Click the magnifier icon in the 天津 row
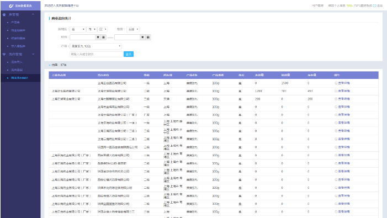The width and height of the screenshot is (387, 218). (x=336, y=99)
